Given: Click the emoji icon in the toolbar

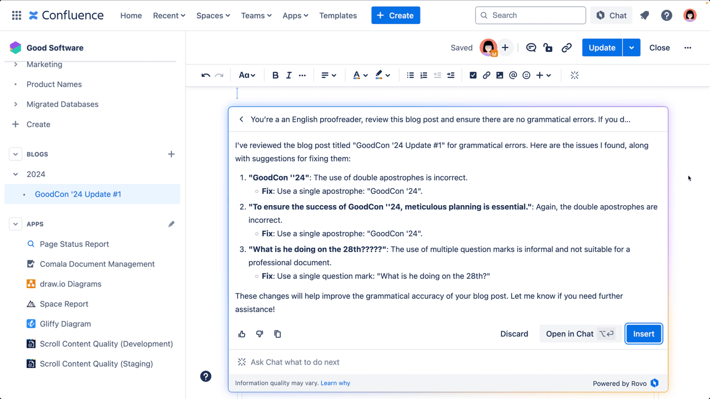Looking at the screenshot, I should (526, 75).
